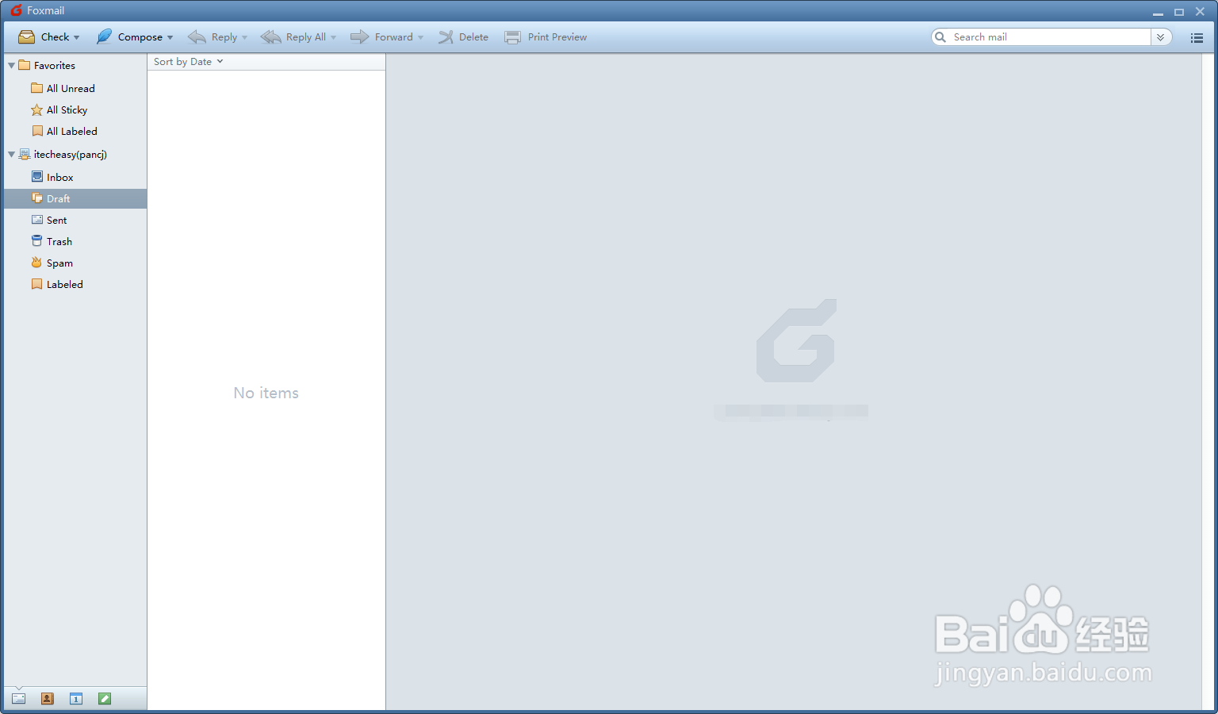The image size is (1218, 714).
Task: Click the Foxmail logo in title bar
Action: pyautogui.click(x=16, y=10)
